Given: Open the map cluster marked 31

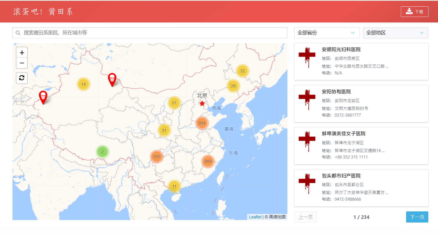Looking at the screenshot, I should pyautogui.click(x=164, y=130).
